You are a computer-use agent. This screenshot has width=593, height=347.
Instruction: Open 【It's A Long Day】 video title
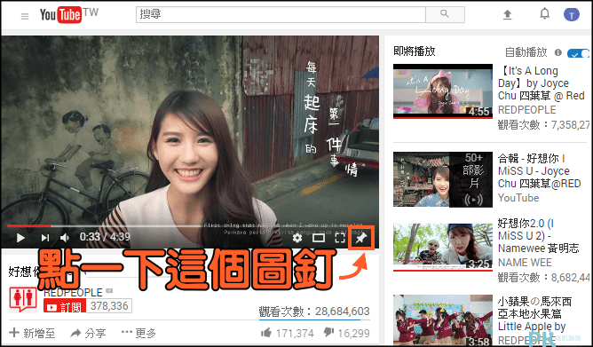click(542, 83)
